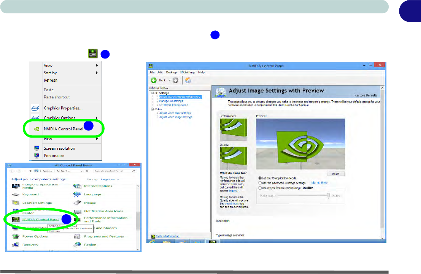Select Set PhysX Configuration in the task tree
This screenshot has height=274, width=421.
click(173, 105)
